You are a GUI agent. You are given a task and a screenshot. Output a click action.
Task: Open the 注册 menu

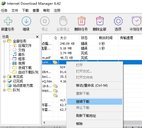click(57, 10)
